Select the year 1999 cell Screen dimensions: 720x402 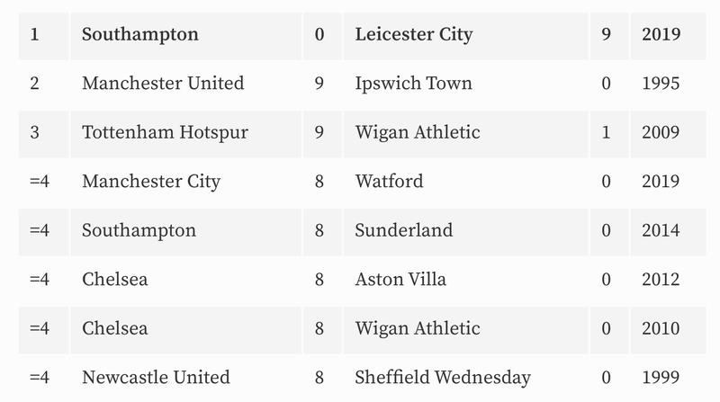[x=668, y=379]
